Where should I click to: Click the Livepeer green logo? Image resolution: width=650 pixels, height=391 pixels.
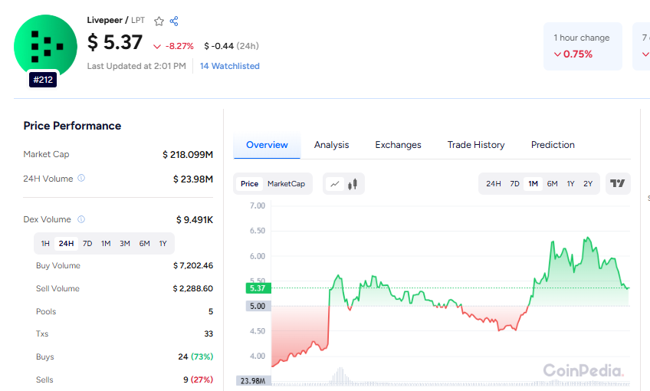[x=45, y=46]
